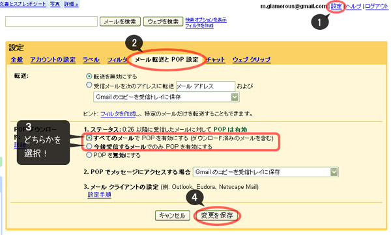Switch to アカウントの設定 tab
The width and height of the screenshot is (391, 235).
coord(53,60)
